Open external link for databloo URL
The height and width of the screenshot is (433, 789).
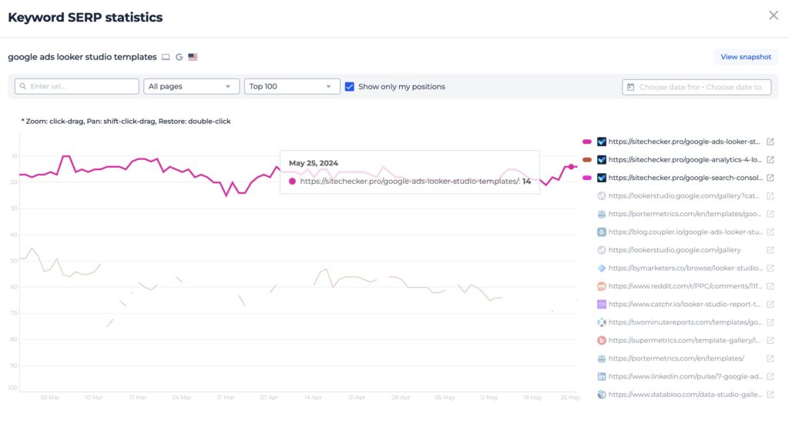tap(770, 395)
